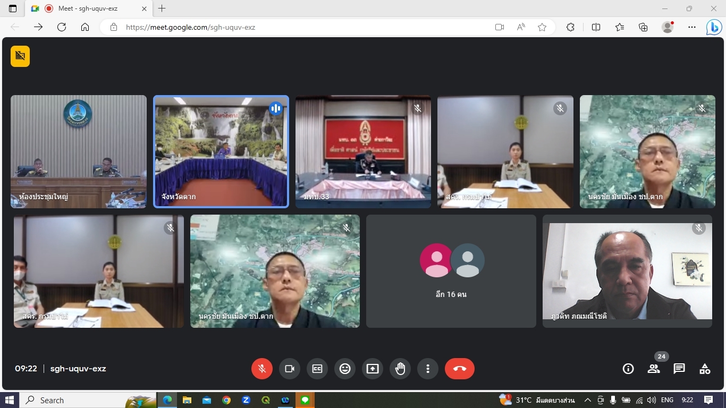This screenshot has width=726, height=408.
Task: Click the taskbar Search box
Action: [88, 400]
